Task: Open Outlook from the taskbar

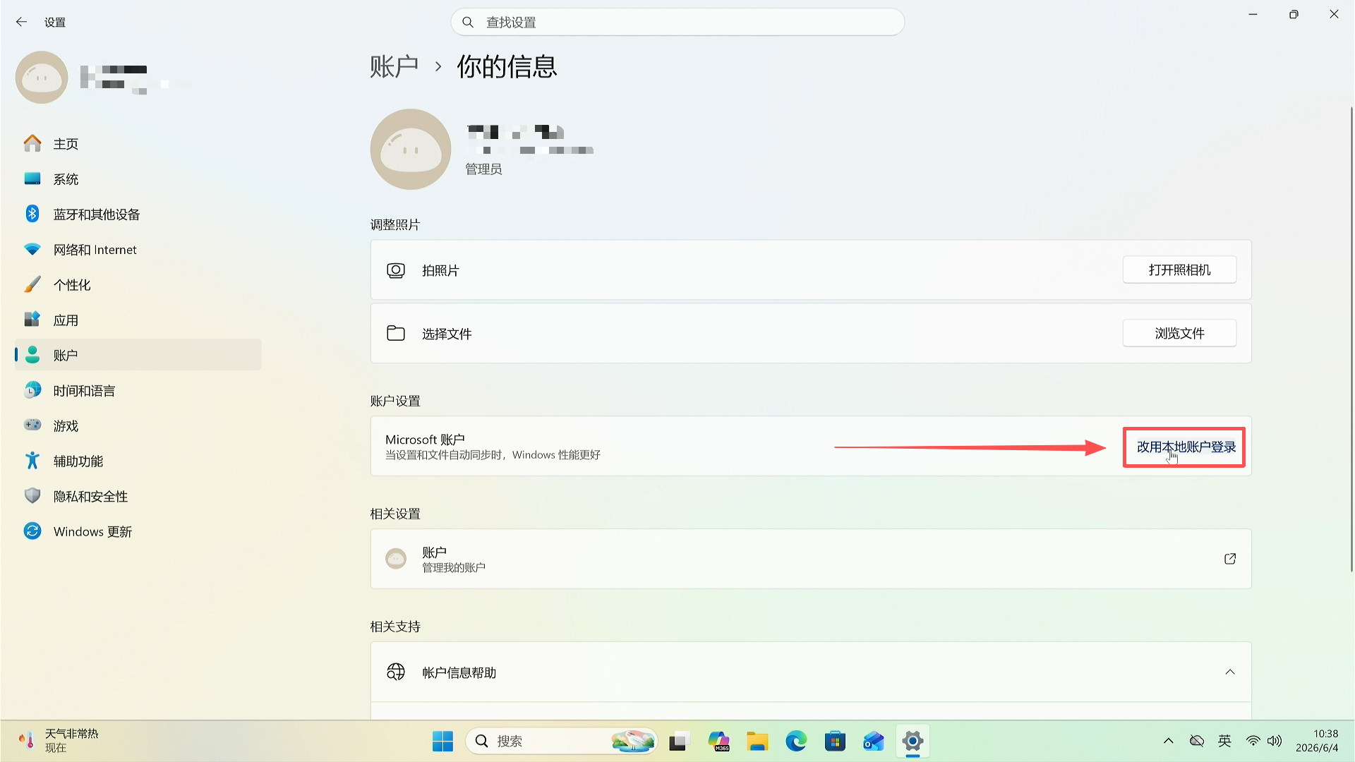Action: point(874,741)
